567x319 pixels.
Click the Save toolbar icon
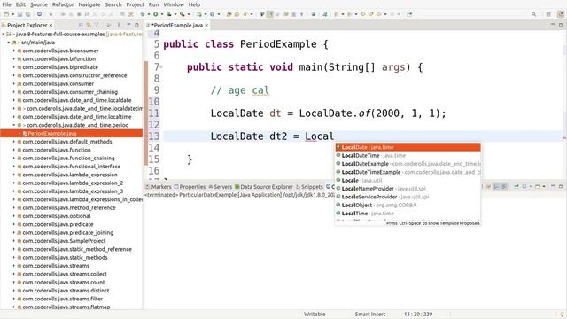tap(19, 14)
